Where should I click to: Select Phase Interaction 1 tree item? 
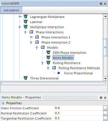(56, 37)
